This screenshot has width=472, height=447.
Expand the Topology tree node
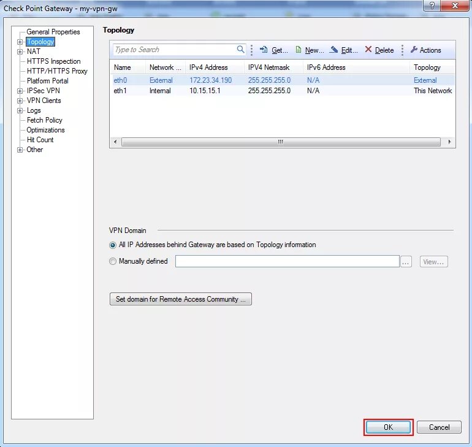[x=20, y=42]
